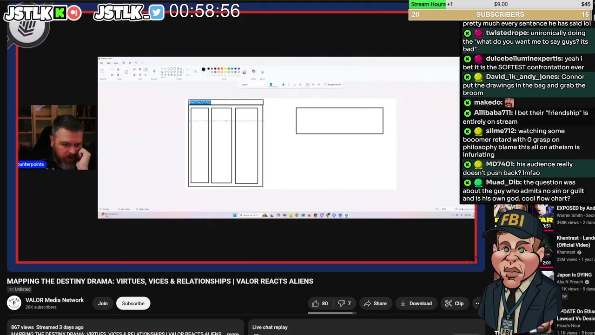Click the large black Color 1 swatch
This screenshot has width=595, height=335.
click(x=204, y=69)
